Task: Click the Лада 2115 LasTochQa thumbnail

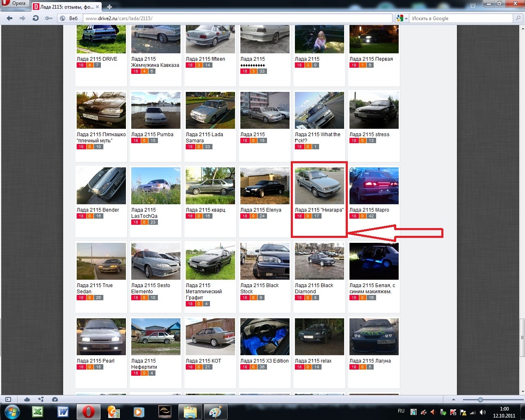Action: coord(156,186)
